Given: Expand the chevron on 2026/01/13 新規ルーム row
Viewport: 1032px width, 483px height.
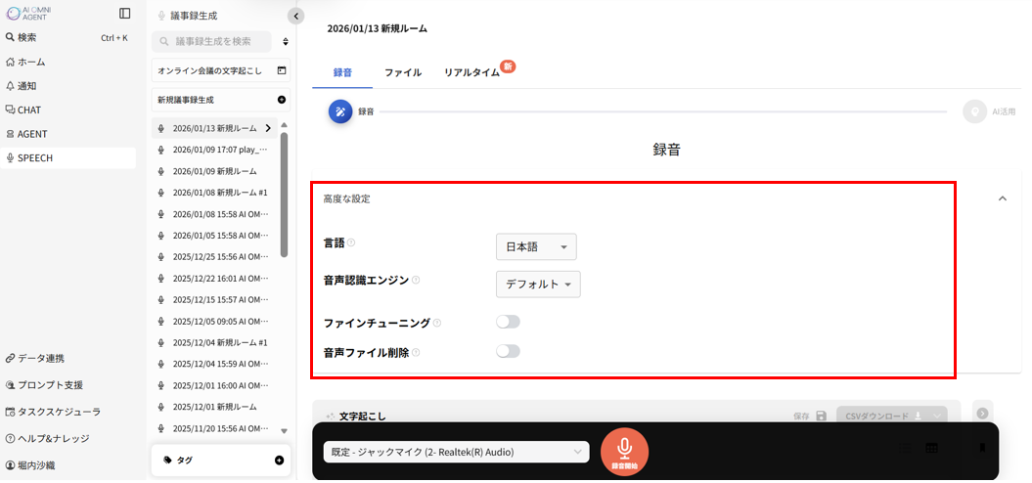Looking at the screenshot, I should tap(268, 128).
